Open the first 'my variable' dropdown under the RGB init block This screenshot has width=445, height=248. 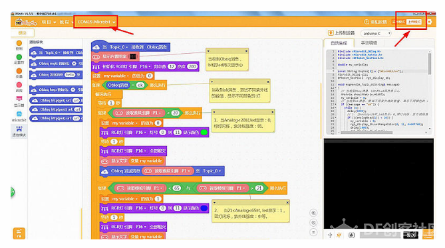(x=116, y=76)
